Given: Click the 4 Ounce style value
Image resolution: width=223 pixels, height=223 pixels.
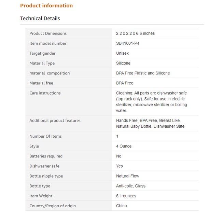Looking at the screenshot, I should pyautogui.click(x=124, y=146).
